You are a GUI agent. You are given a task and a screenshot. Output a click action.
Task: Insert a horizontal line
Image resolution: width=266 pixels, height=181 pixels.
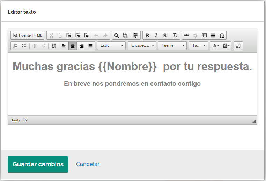coord(213,35)
